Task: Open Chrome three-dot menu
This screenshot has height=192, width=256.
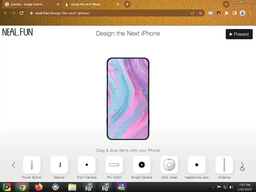Action: tap(250, 13)
